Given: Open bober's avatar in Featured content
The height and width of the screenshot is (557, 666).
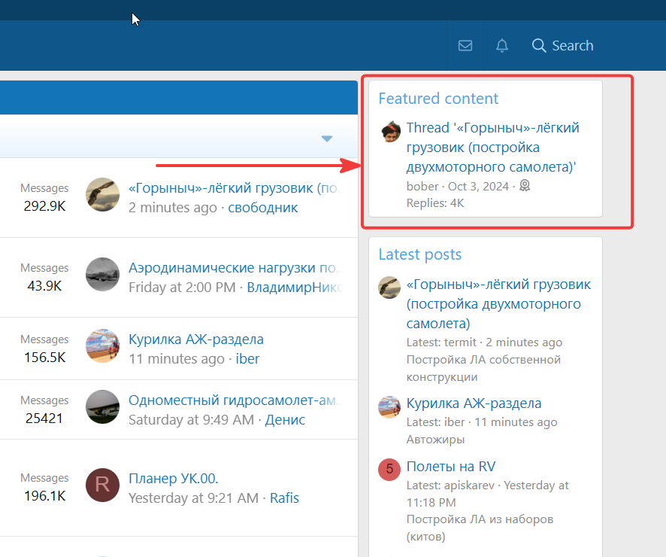Looking at the screenshot, I should tap(390, 131).
